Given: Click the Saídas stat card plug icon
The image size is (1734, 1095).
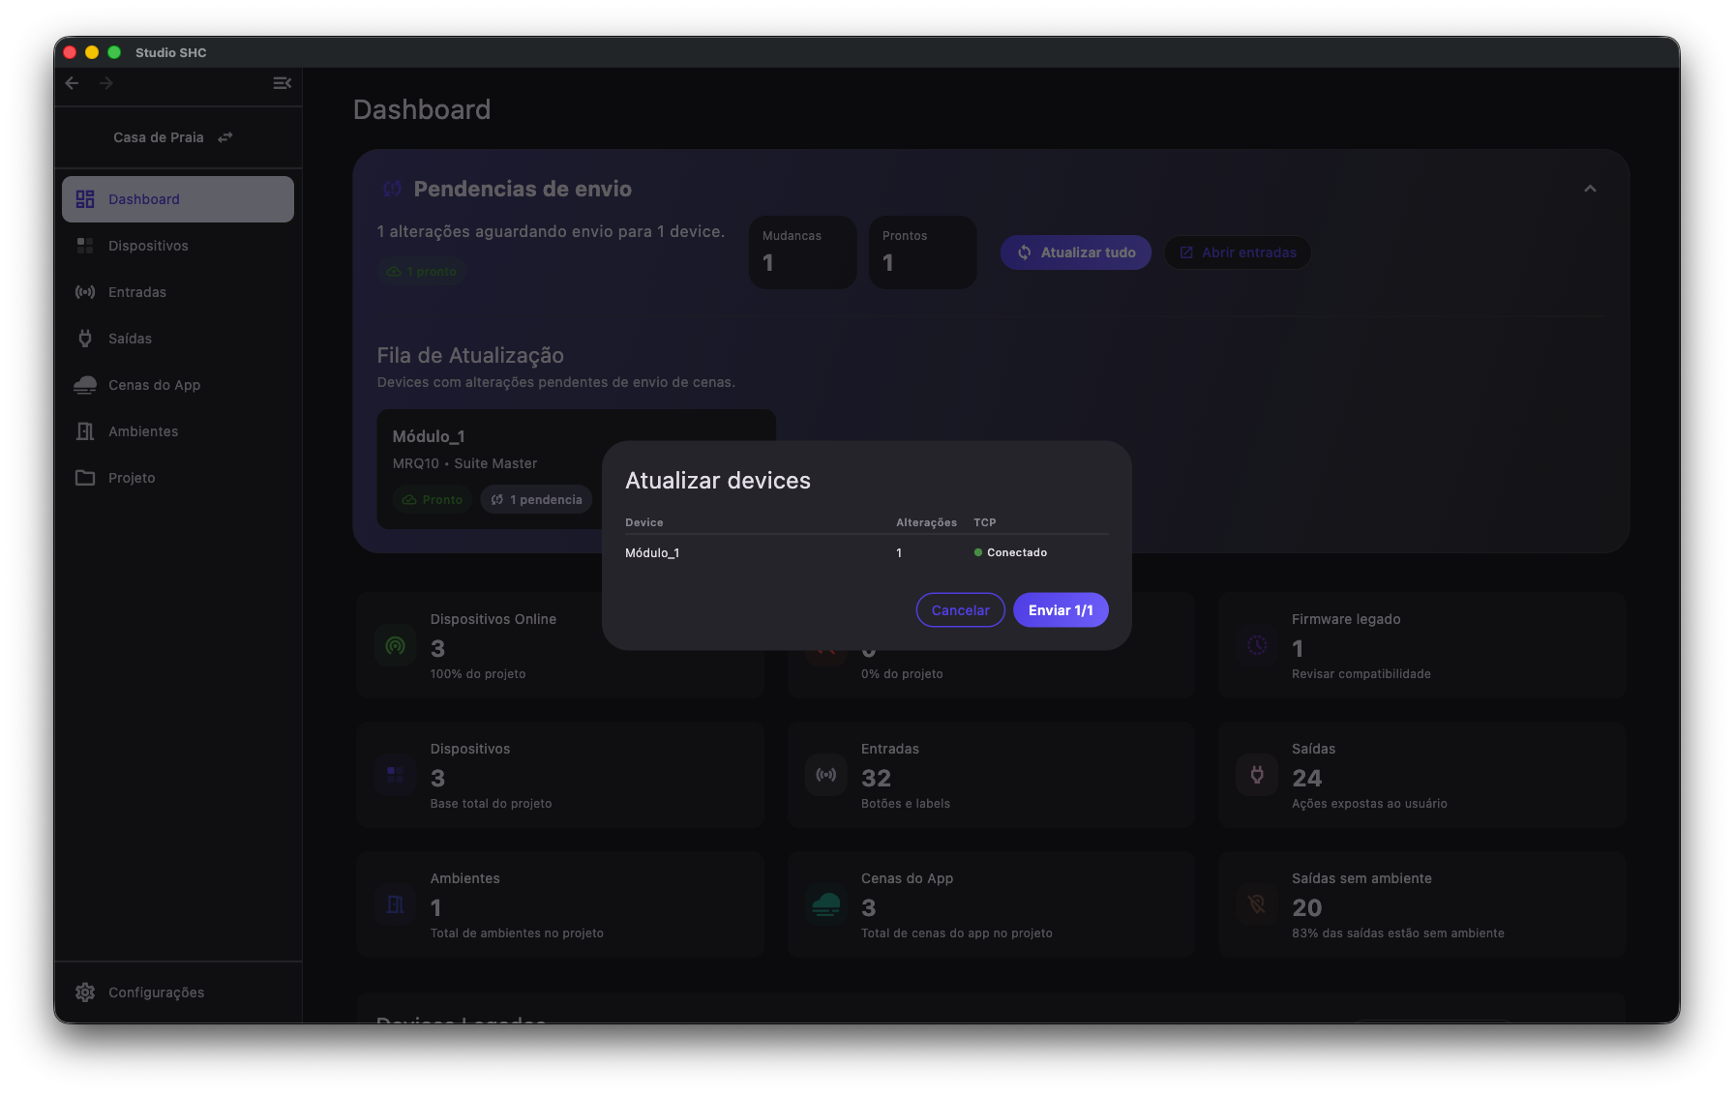Looking at the screenshot, I should [1257, 775].
